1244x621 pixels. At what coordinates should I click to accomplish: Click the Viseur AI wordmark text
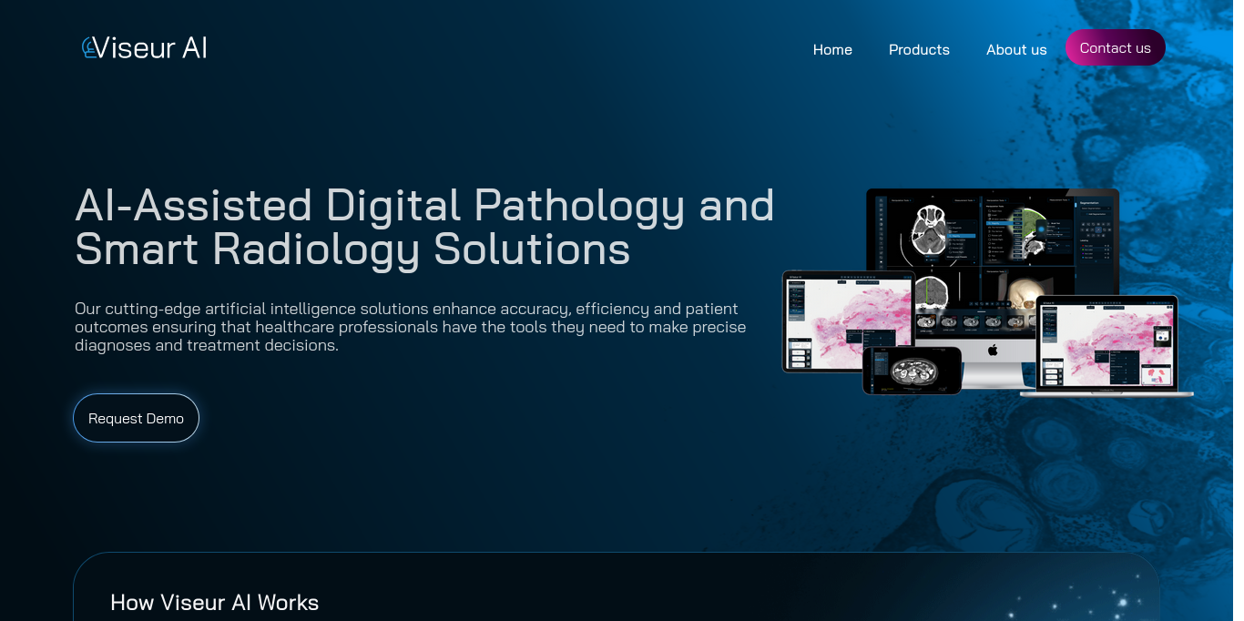pyautogui.click(x=151, y=47)
